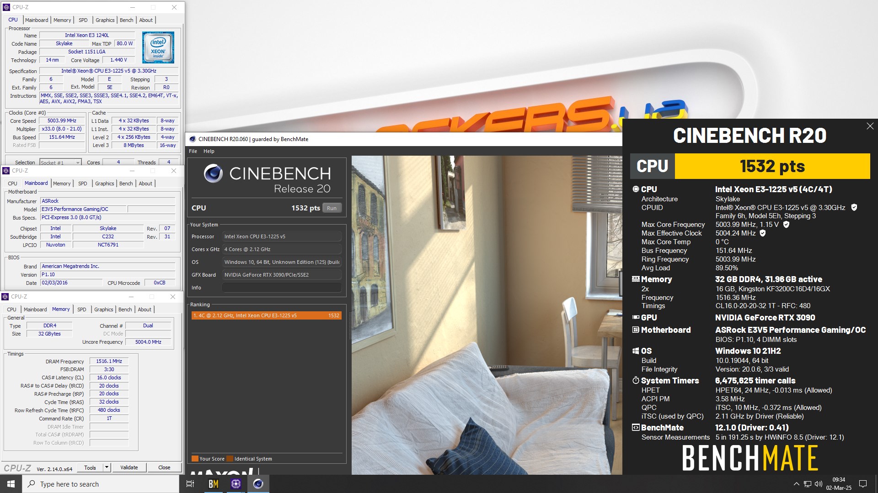Click the System Timers clock icon in BenchMate
The height and width of the screenshot is (493, 878).
(636, 380)
